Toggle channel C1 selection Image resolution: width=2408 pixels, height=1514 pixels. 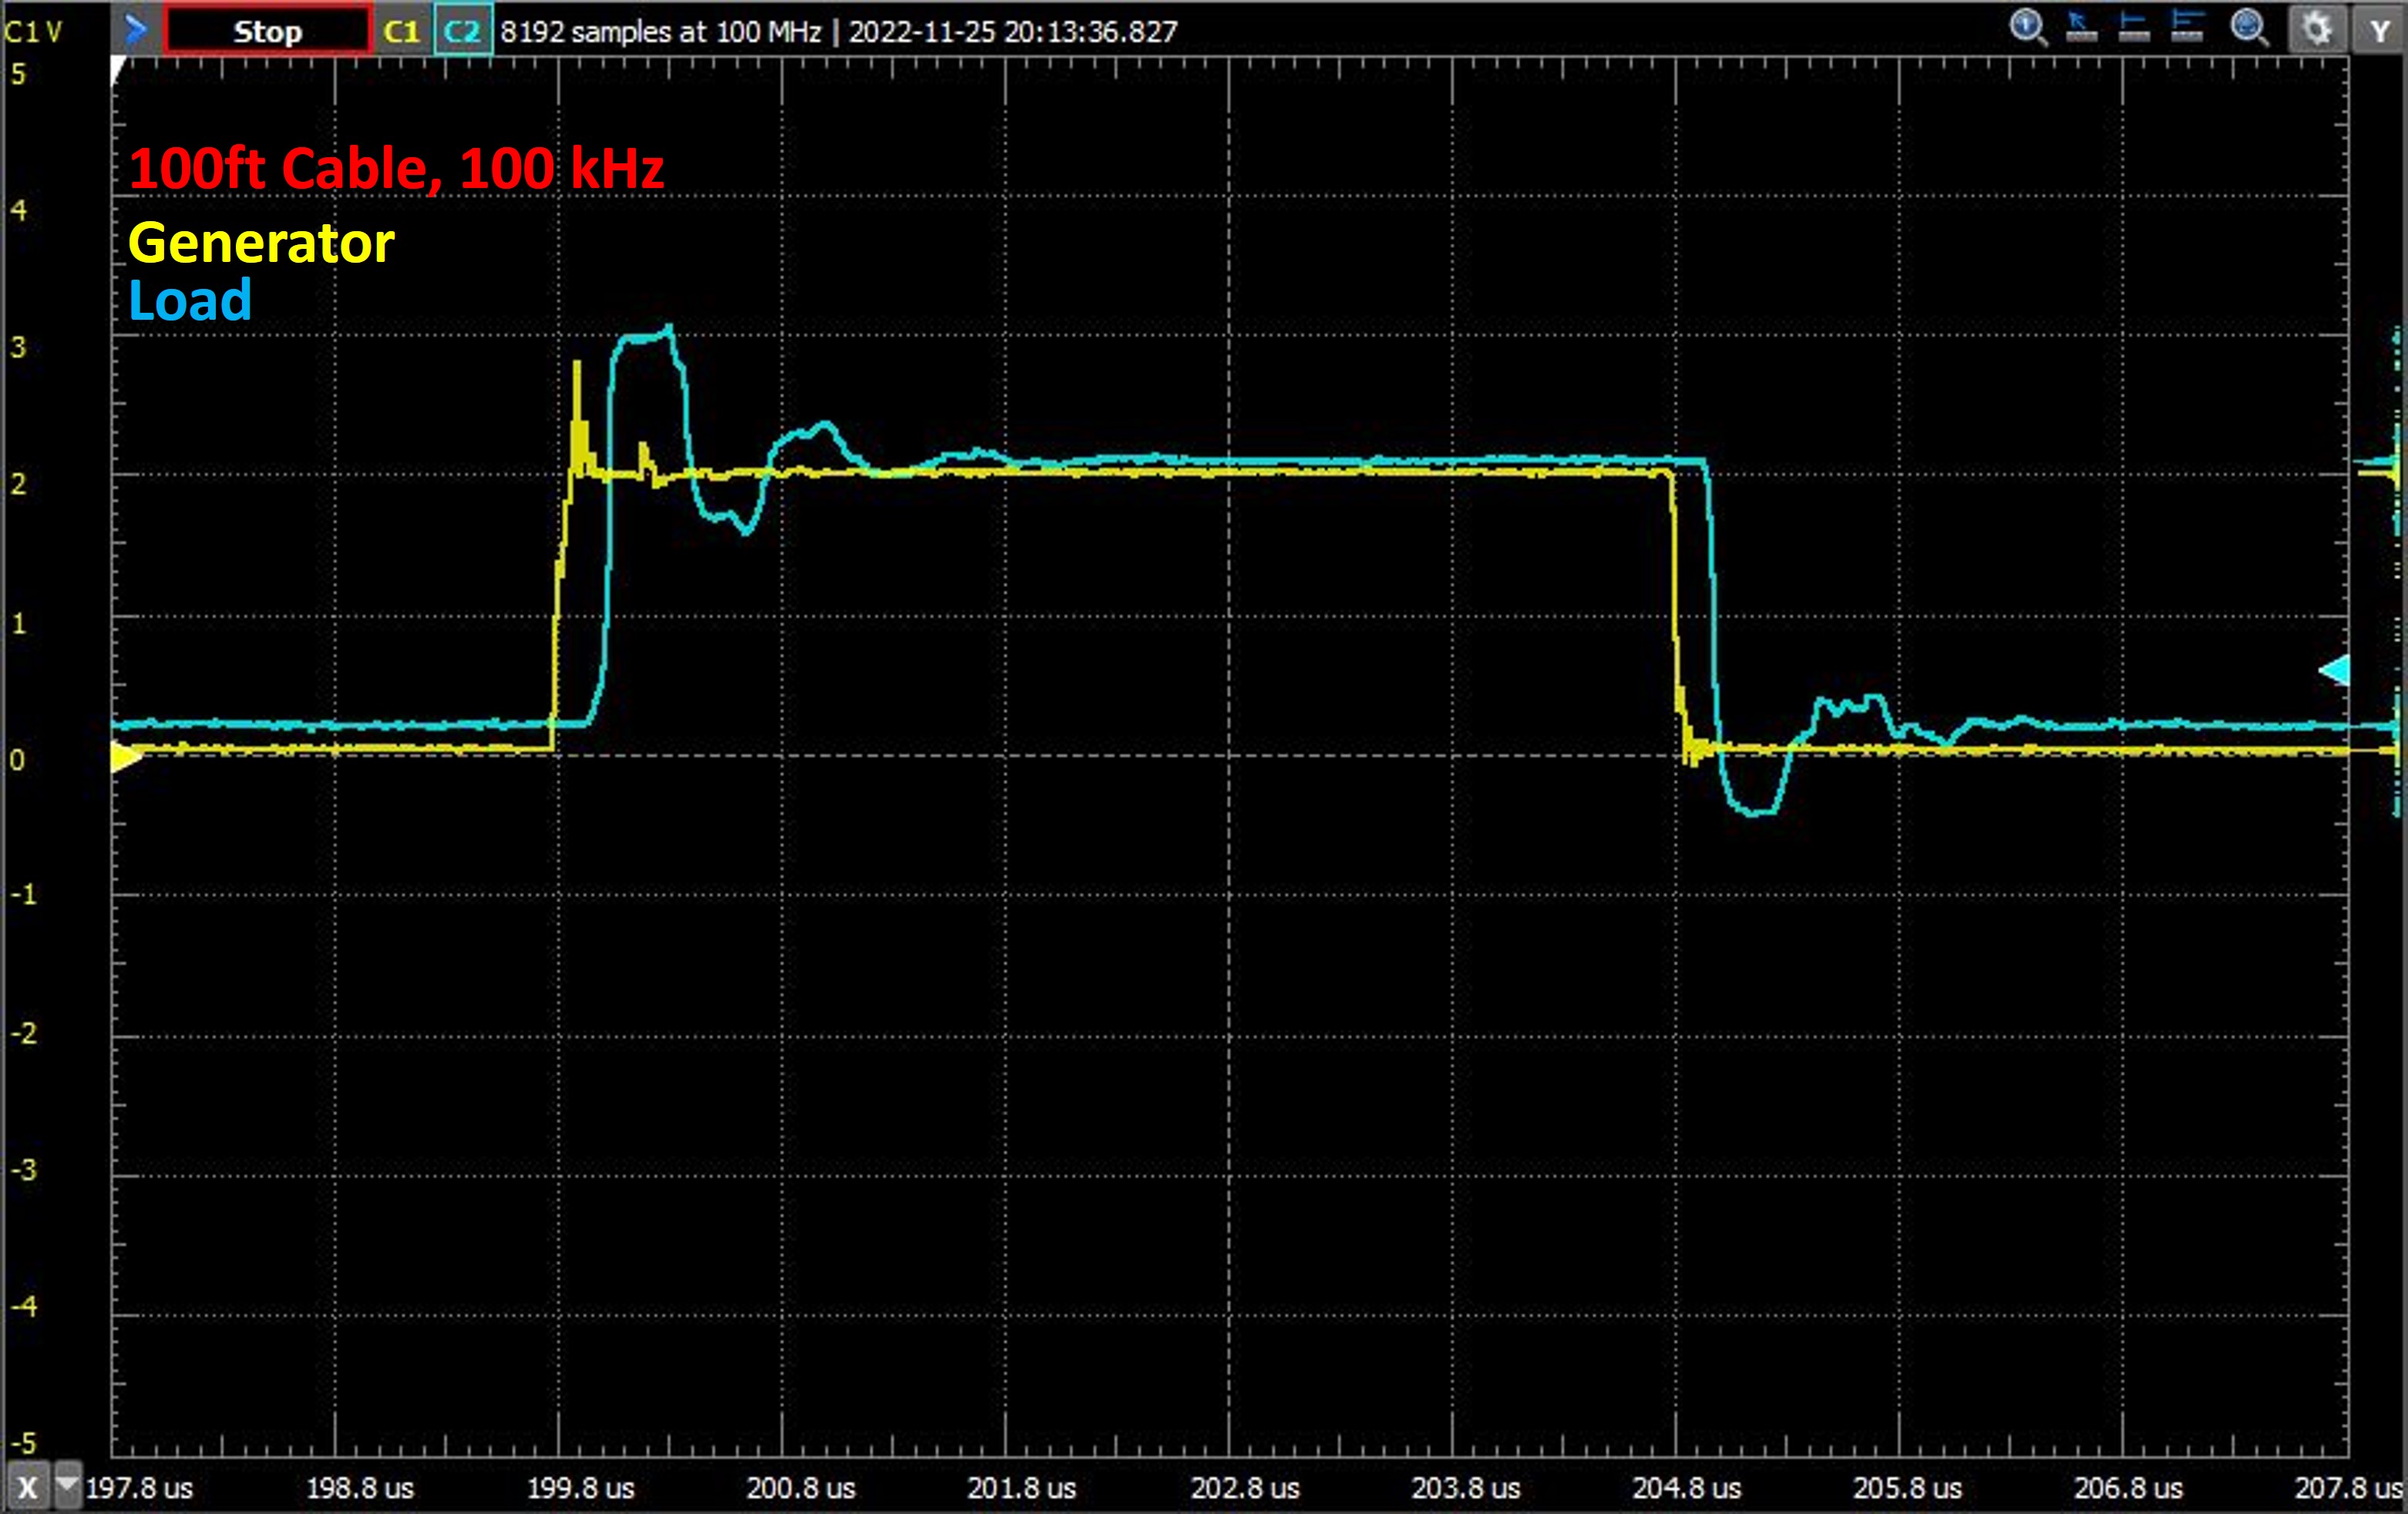402,31
